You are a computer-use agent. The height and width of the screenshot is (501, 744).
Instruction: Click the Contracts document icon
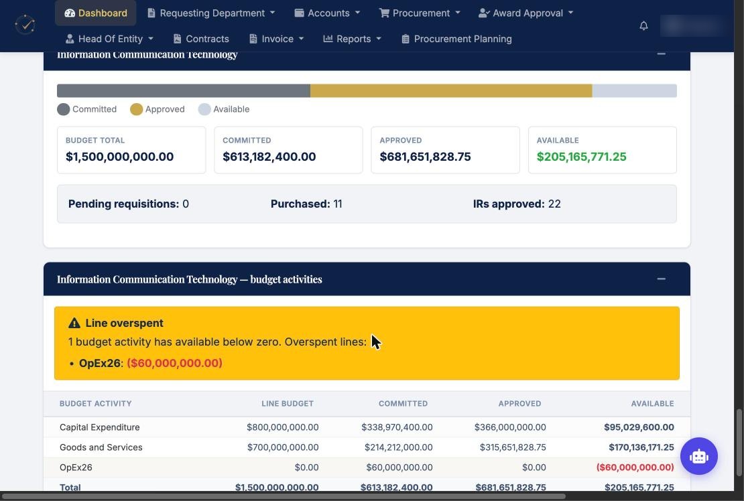coord(177,39)
